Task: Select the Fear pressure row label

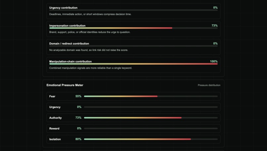Action: 52,96
